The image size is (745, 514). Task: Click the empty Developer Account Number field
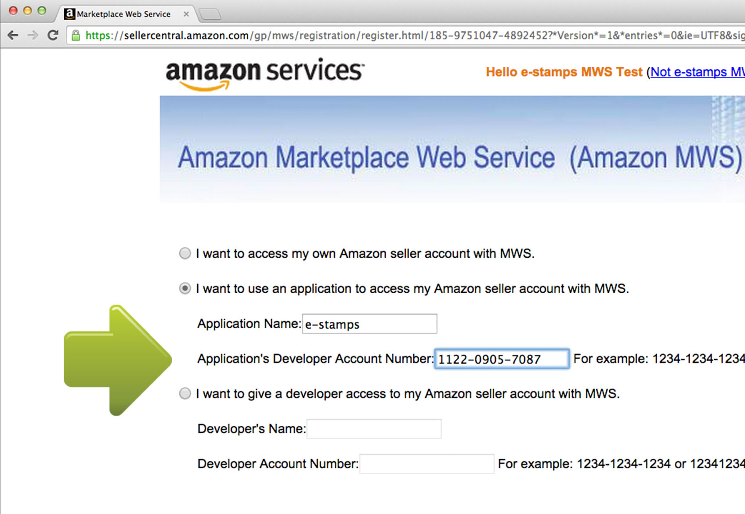click(x=426, y=464)
